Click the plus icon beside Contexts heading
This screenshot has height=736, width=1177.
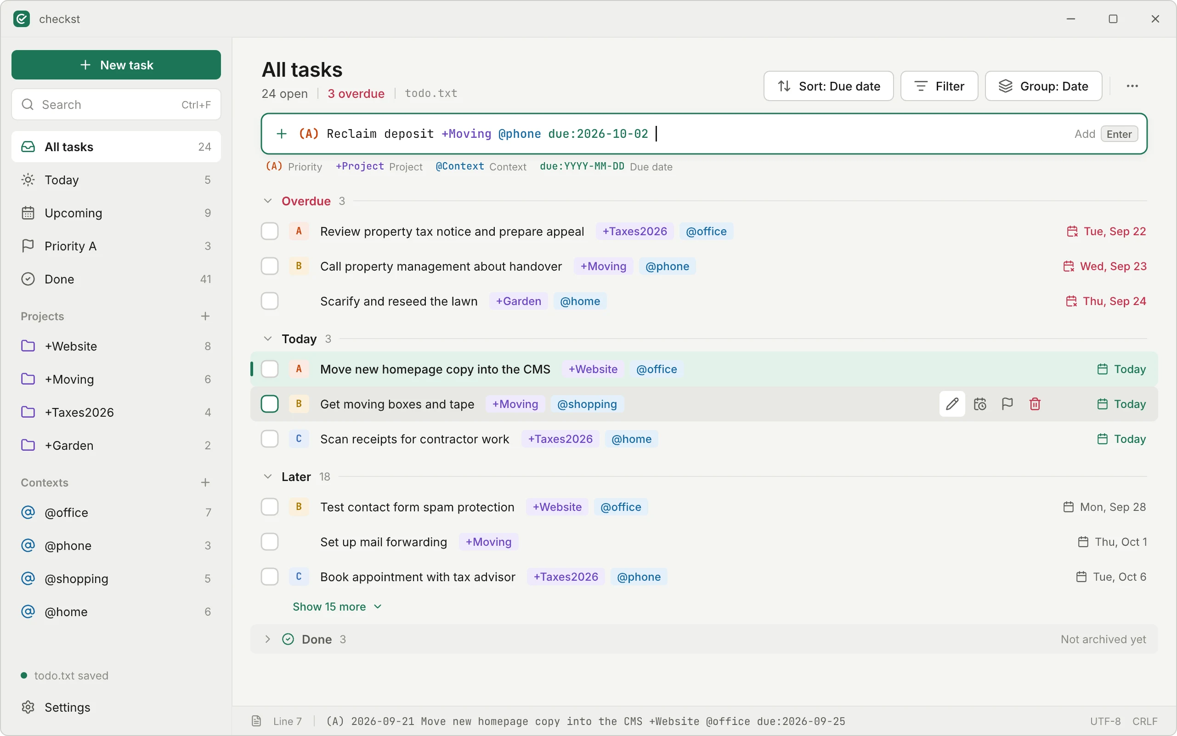(x=205, y=482)
